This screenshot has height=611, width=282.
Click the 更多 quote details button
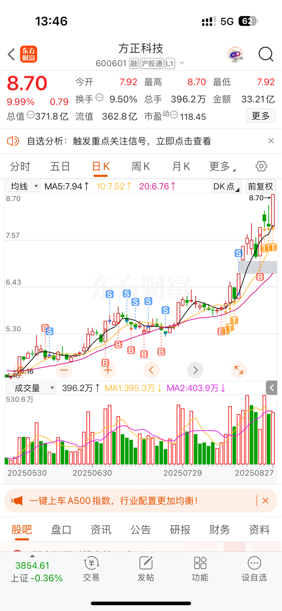(261, 116)
